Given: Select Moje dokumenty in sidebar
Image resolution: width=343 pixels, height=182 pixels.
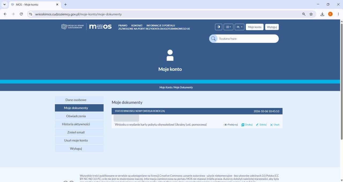Looking at the screenshot, I should click(x=79, y=108).
